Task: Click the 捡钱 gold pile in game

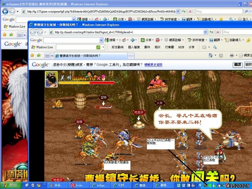Action: point(80,134)
